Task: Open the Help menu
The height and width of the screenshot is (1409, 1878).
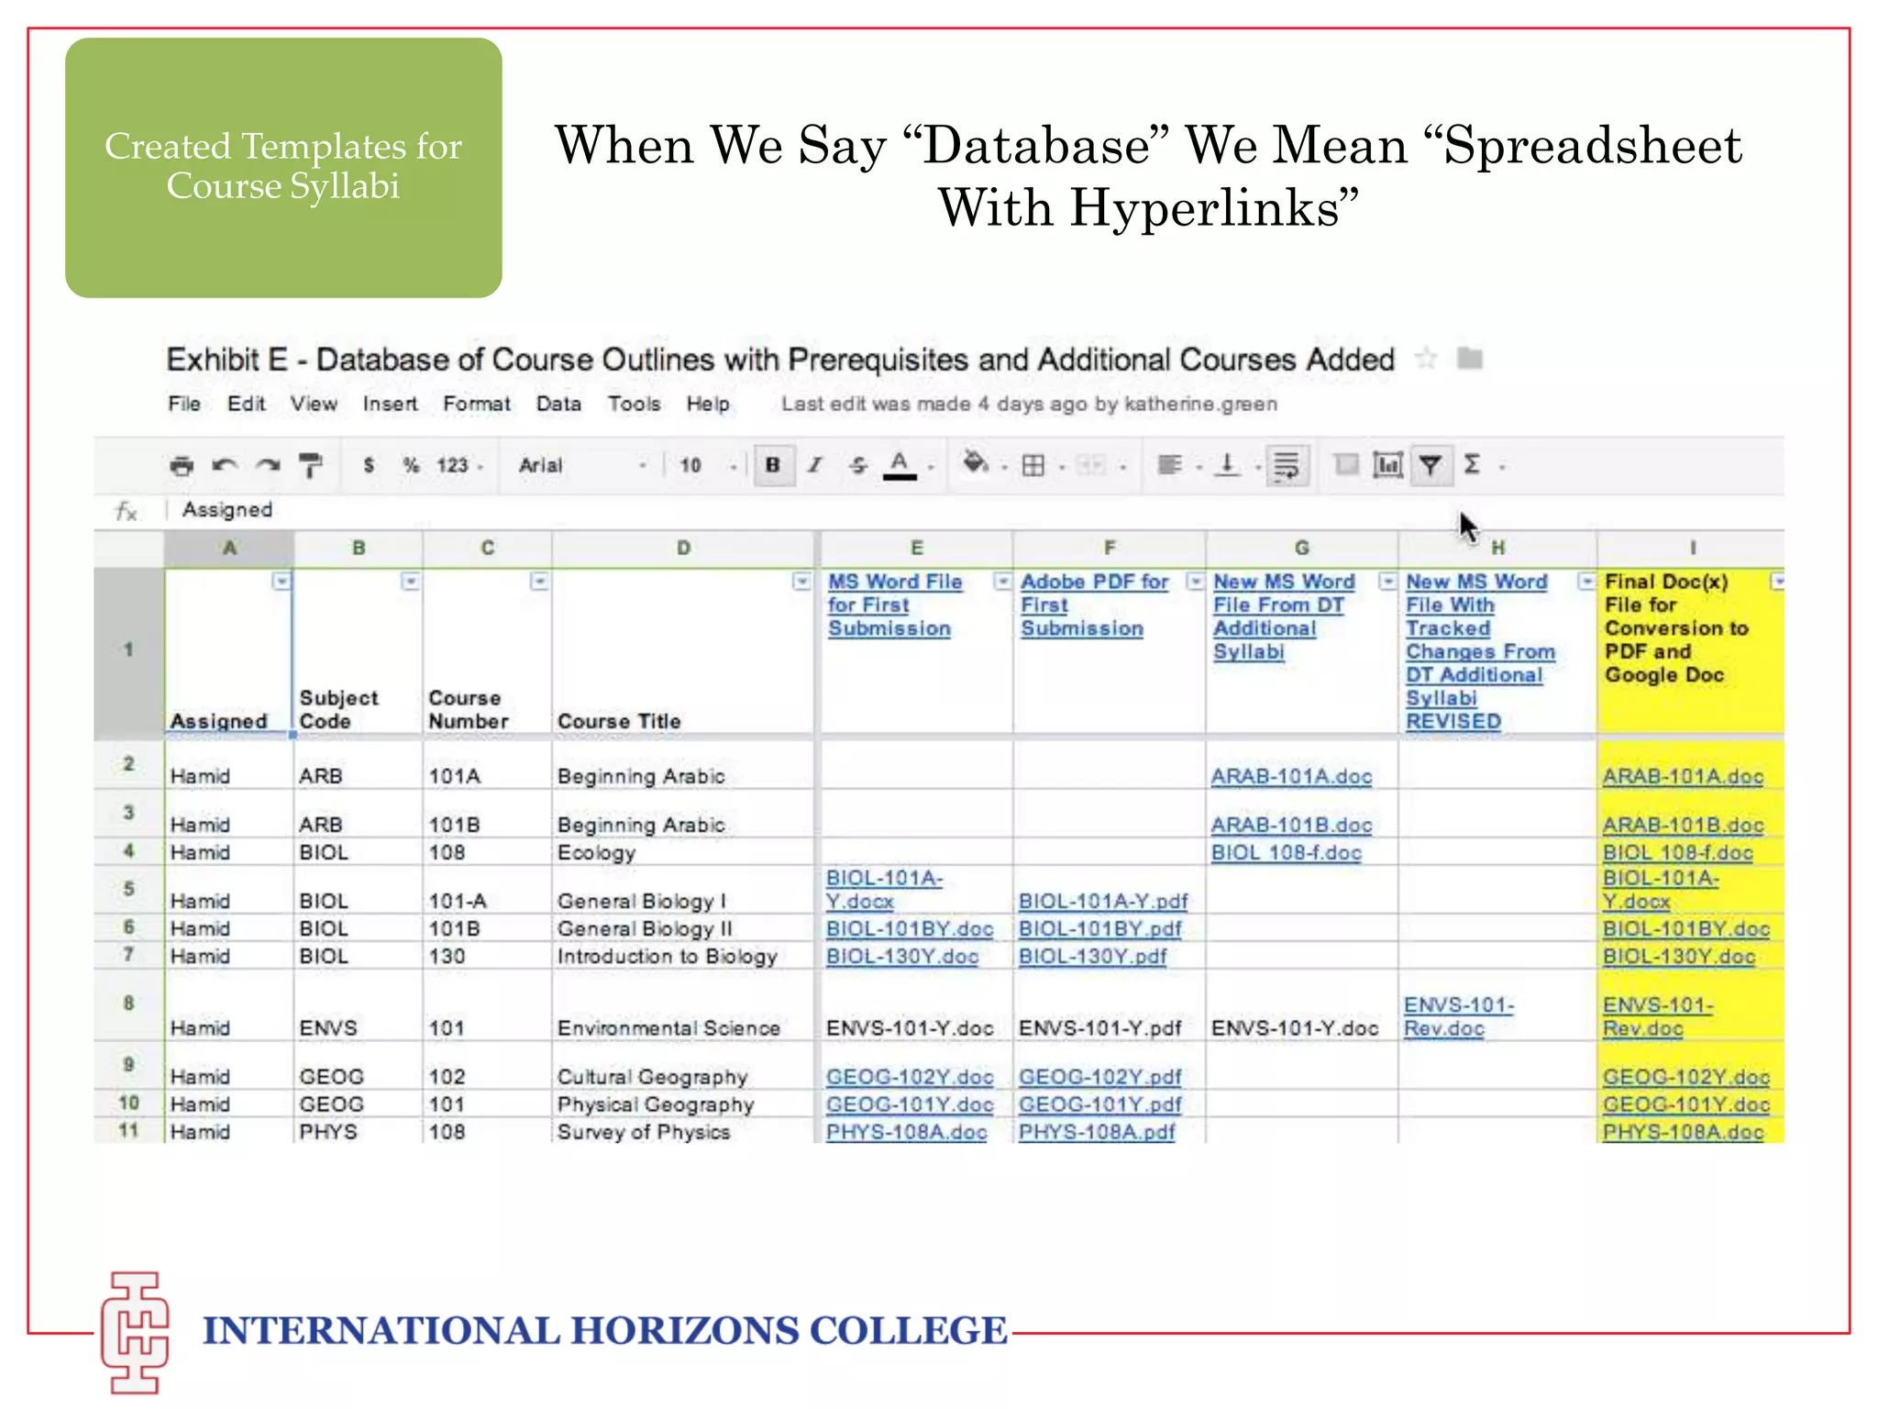Action: pyautogui.click(x=708, y=404)
